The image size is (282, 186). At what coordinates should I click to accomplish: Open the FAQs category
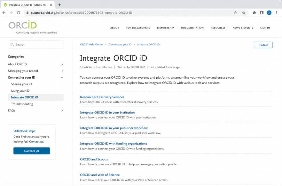[12, 111]
